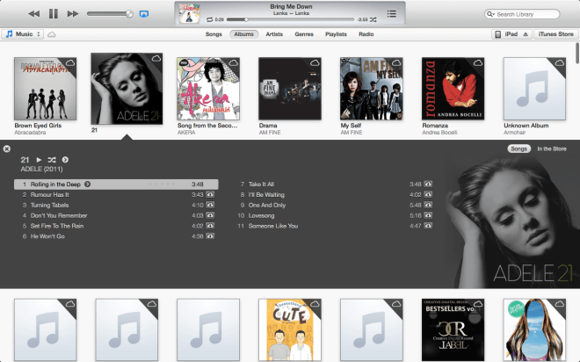Viewport: 580px width, 362px height.
Task: Open the arrow menu for album 21
Action: tap(65, 159)
